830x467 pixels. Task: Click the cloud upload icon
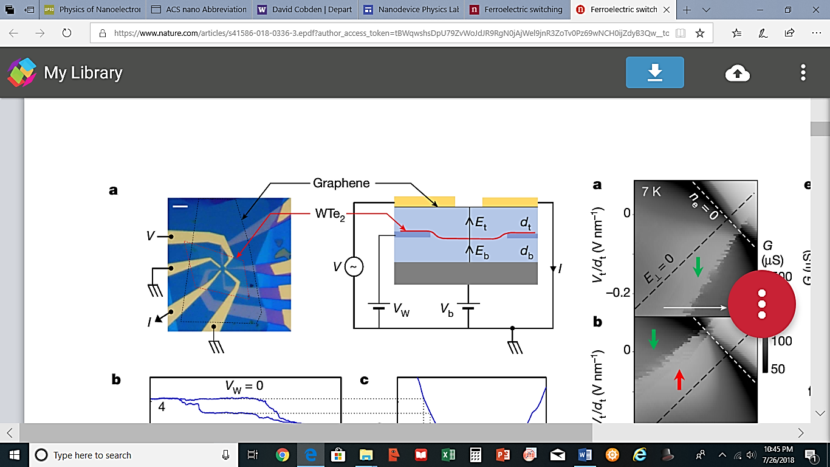(x=737, y=73)
